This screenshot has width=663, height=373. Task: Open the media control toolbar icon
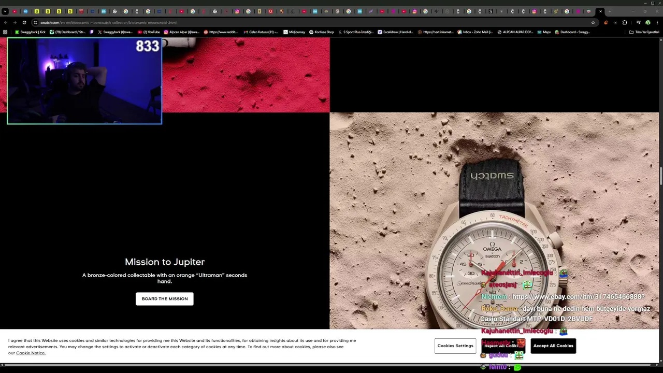point(639,22)
